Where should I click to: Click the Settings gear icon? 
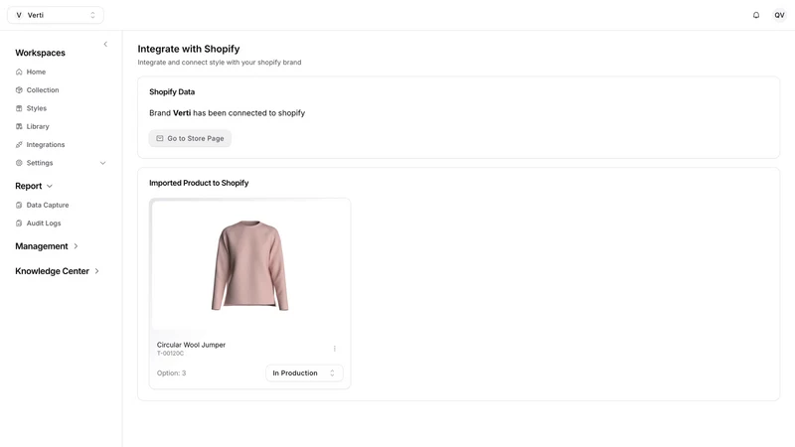(19, 163)
